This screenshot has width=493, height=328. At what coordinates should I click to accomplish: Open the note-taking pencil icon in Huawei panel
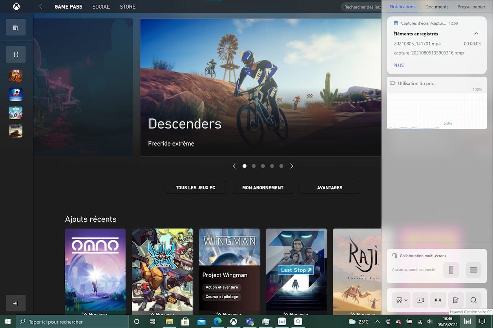pos(456,300)
